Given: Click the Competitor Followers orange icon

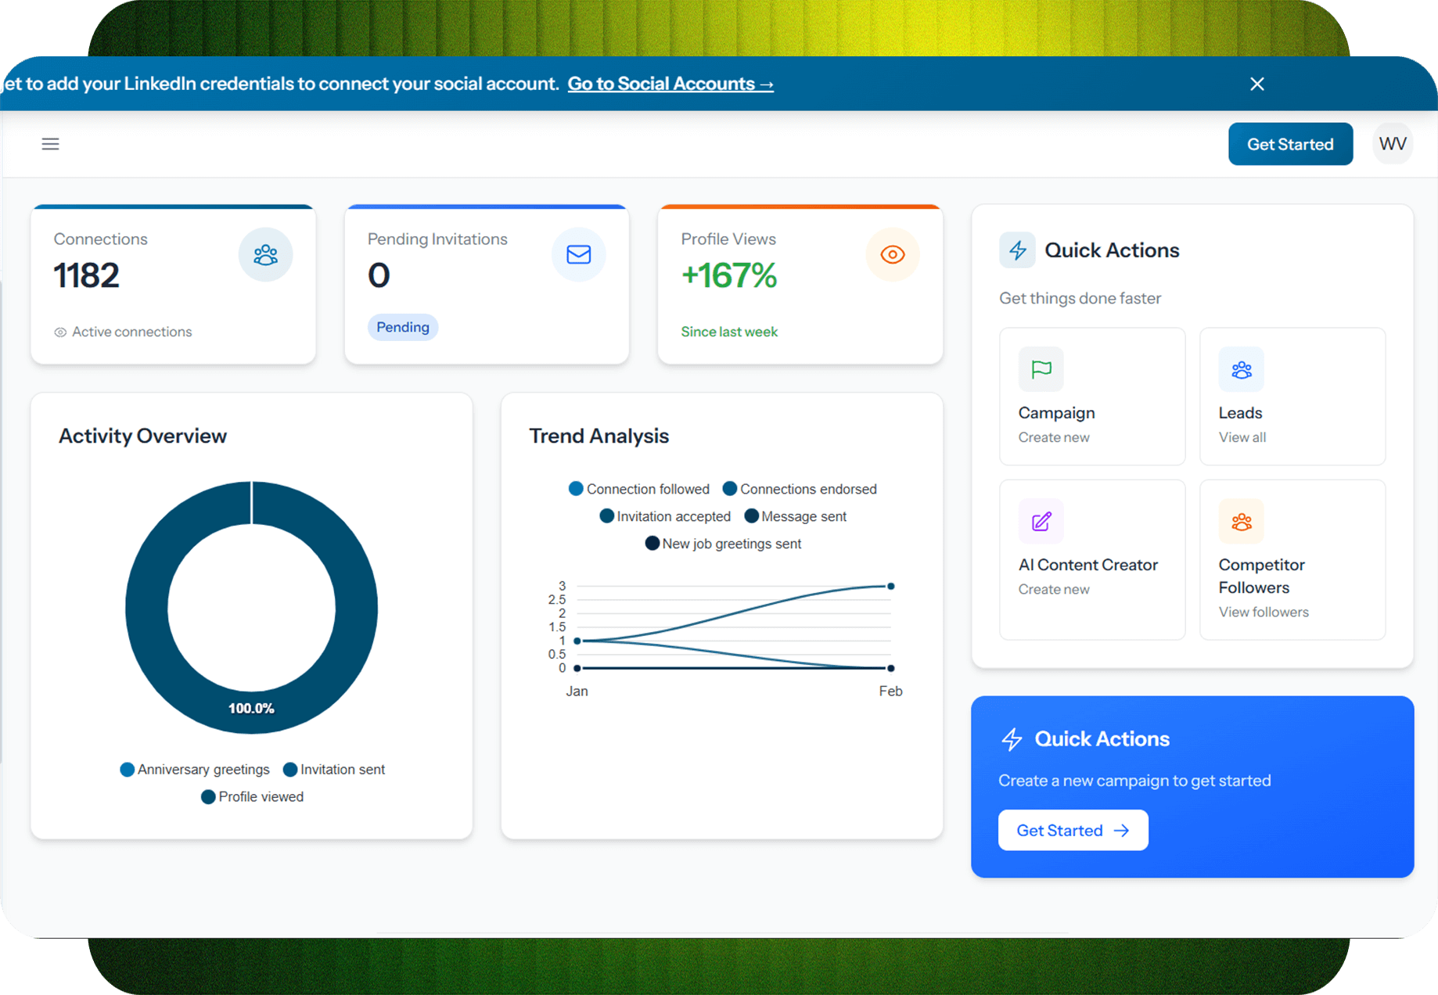Looking at the screenshot, I should [1241, 521].
